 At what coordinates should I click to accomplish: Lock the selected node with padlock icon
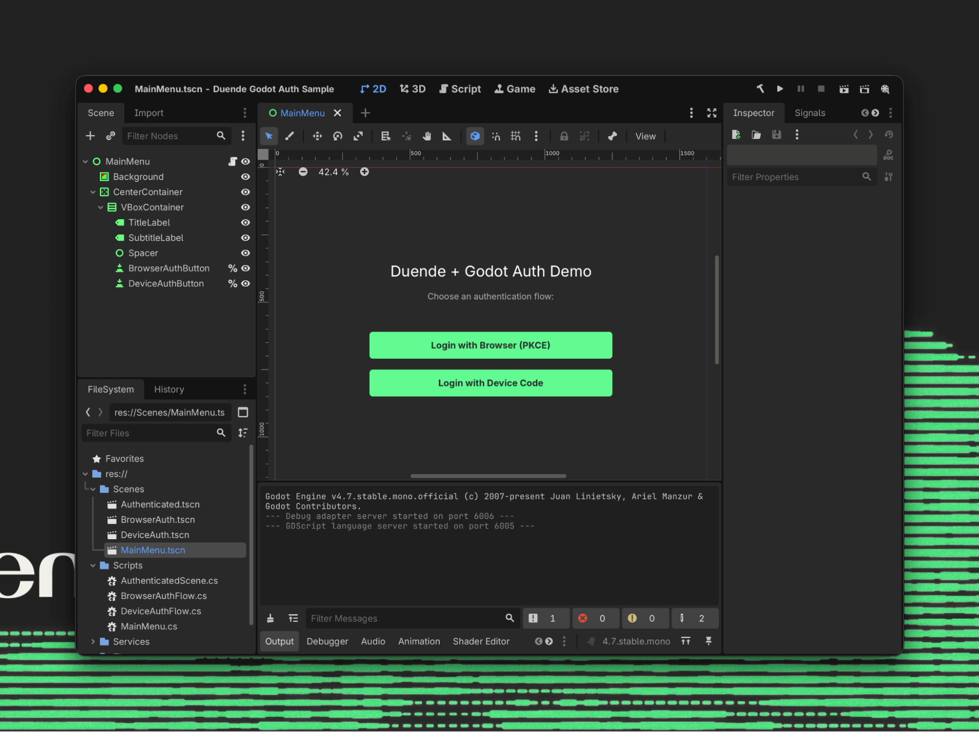click(x=564, y=136)
